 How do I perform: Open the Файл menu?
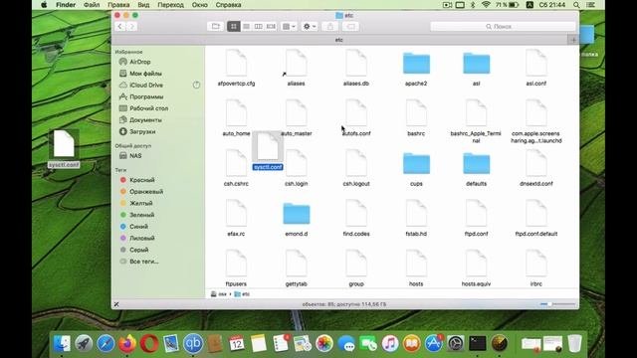[92, 5]
